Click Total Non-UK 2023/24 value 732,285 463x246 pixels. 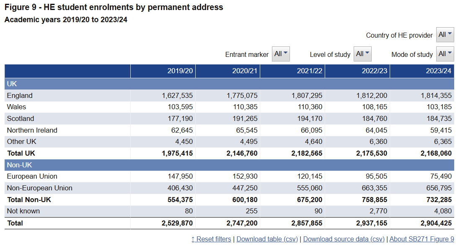click(439, 200)
